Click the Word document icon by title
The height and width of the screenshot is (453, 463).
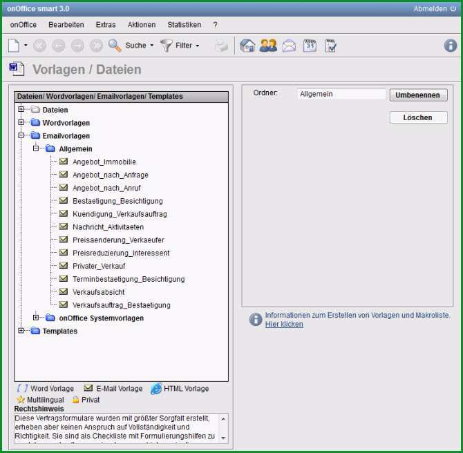click(x=17, y=69)
